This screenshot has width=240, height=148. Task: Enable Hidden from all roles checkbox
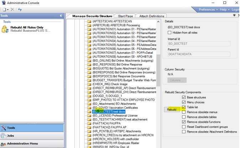170,33
